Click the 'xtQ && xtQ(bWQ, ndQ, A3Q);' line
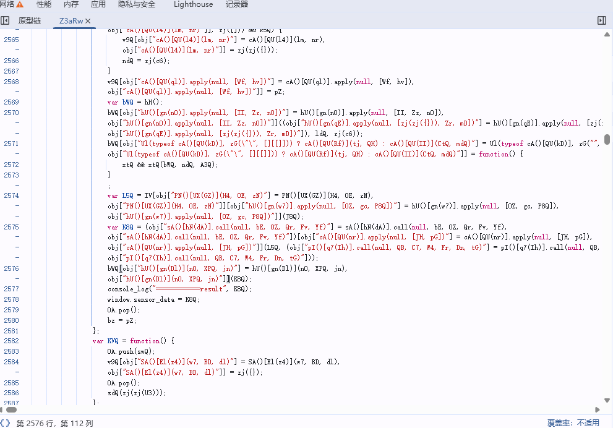Screen dimensions: 613x428 click(x=170, y=165)
